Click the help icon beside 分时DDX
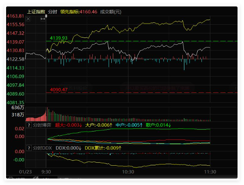Image resolution: width=244 pixels, height=185 pixels. 29,147
